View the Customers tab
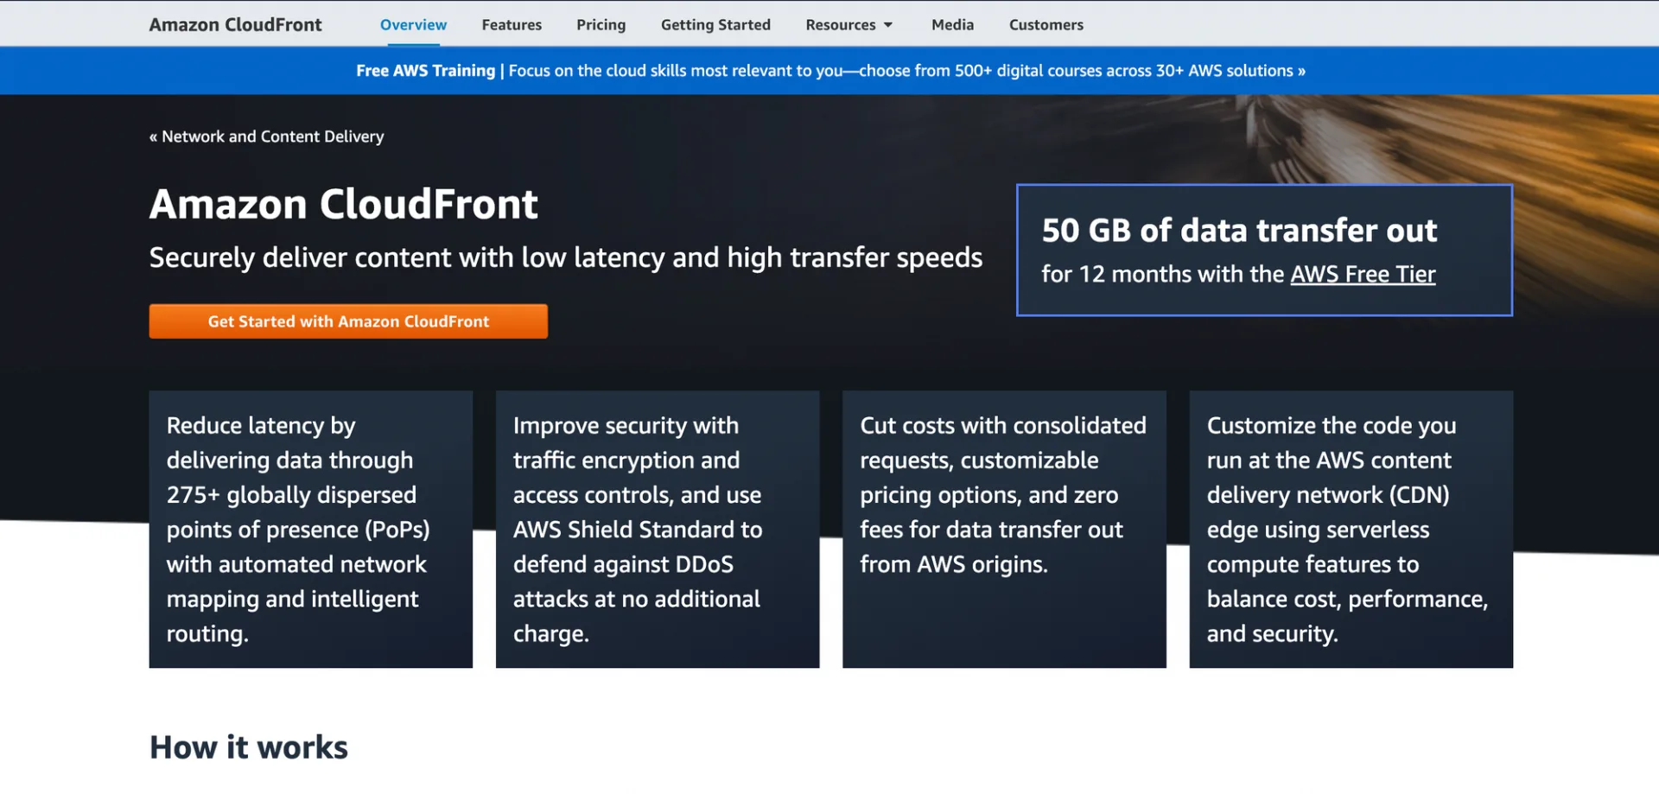Image resolution: width=1659 pixels, height=794 pixels. (1046, 25)
